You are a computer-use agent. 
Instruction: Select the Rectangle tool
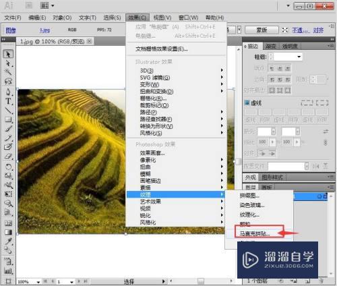[x=8, y=119]
